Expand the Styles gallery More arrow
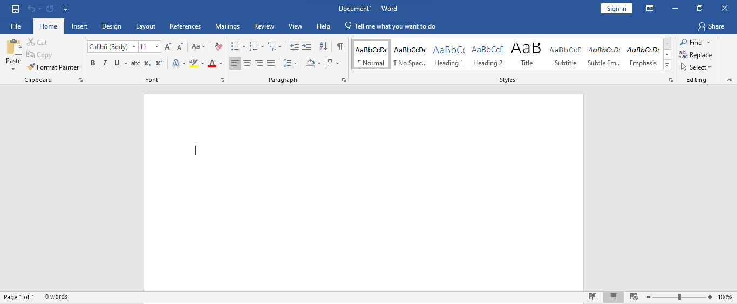The height and width of the screenshot is (304, 737). click(667, 65)
